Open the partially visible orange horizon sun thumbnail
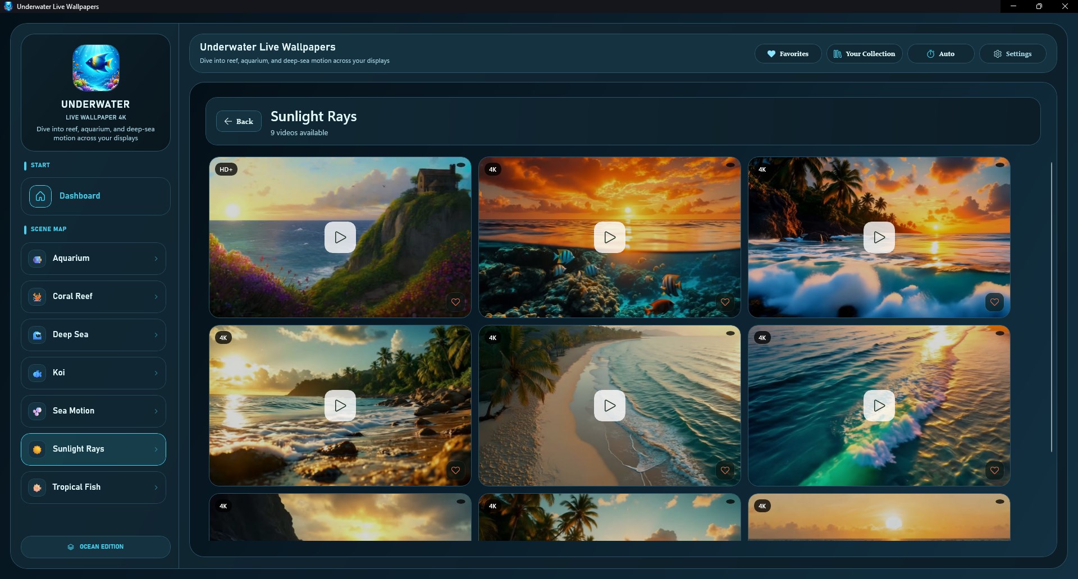 pos(879,517)
